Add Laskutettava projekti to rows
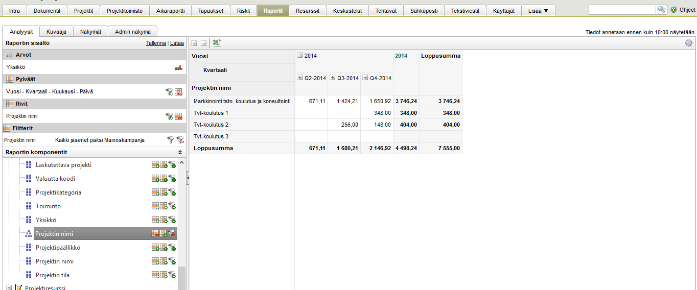This screenshot has width=697, height=290. (x=155, y=165)
